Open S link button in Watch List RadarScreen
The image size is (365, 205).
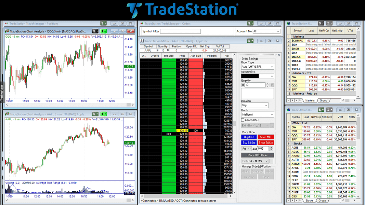pyautogui.click(x=321, y=110)
